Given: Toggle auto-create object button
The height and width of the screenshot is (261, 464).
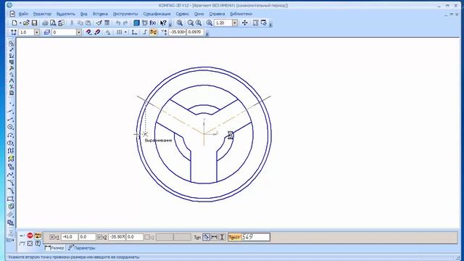Looking at the screenshot, I should click(x=38, y=236).
